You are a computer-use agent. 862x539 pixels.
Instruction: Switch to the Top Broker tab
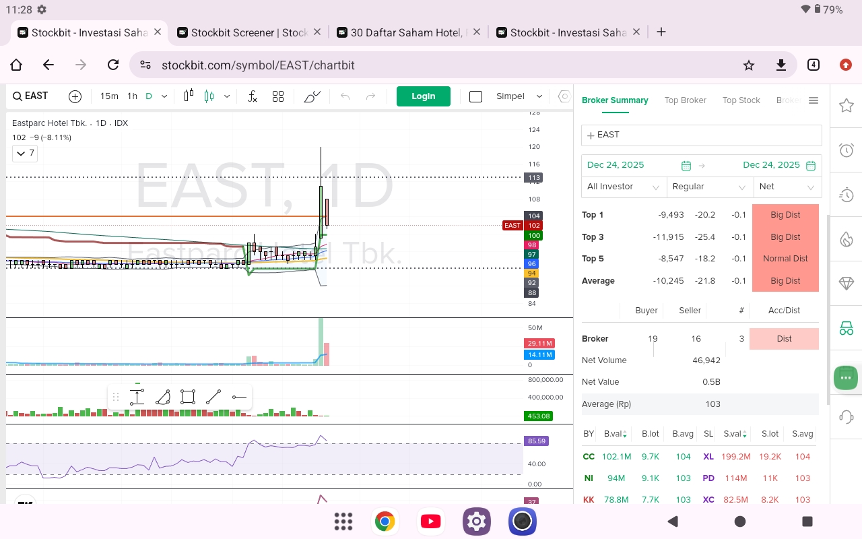tap(685, 100)
